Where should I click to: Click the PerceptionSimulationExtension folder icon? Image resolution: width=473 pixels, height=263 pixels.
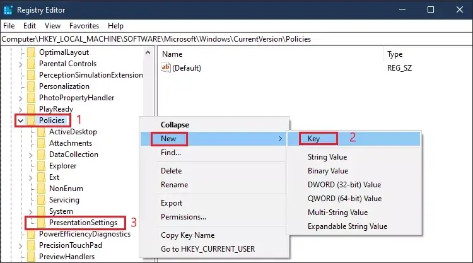[x=31, y=75]
